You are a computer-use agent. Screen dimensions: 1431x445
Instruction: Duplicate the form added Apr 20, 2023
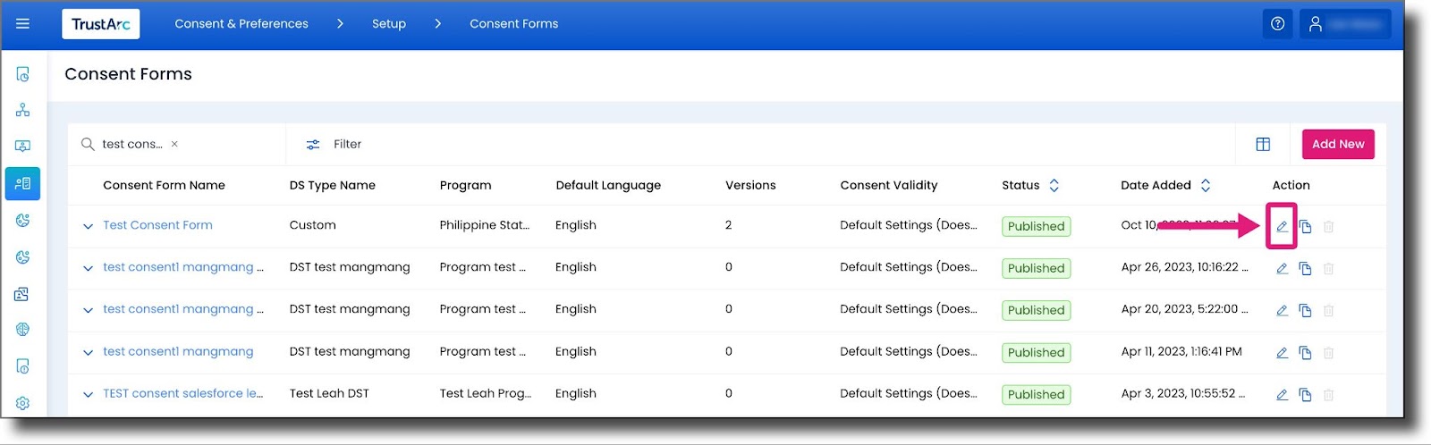pyautogui.click(x=1305, y=310)
